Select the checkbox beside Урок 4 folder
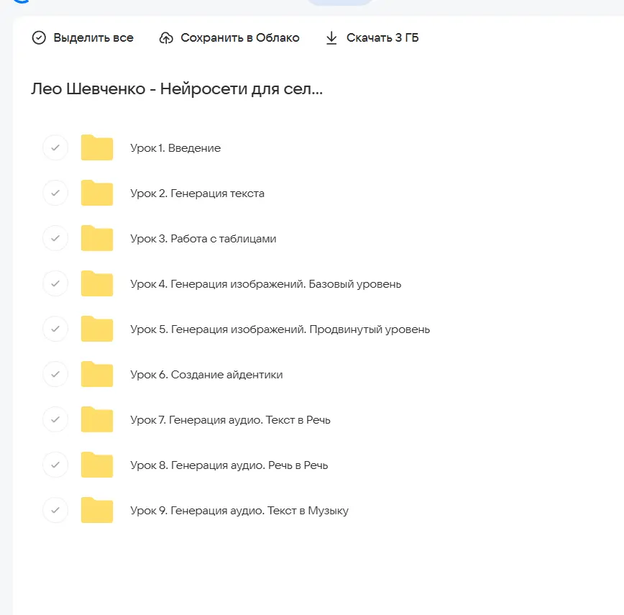The width and height of the screenshot is (624, 615). 55,284
